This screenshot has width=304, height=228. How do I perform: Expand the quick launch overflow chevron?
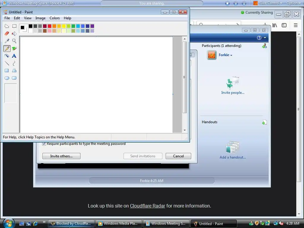point(44,222)
